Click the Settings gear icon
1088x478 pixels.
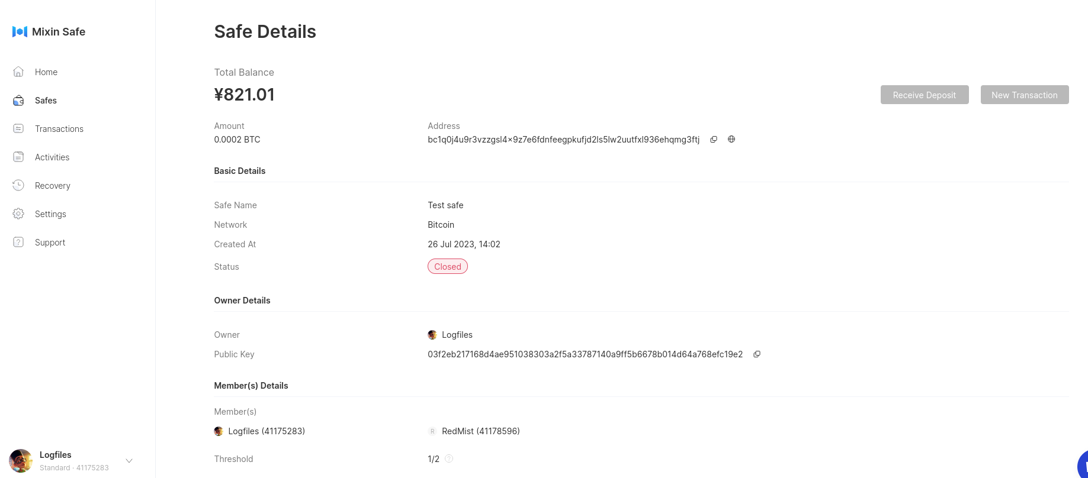point(18,214)
